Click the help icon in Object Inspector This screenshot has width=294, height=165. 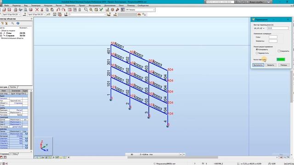[x=18, y=23]
